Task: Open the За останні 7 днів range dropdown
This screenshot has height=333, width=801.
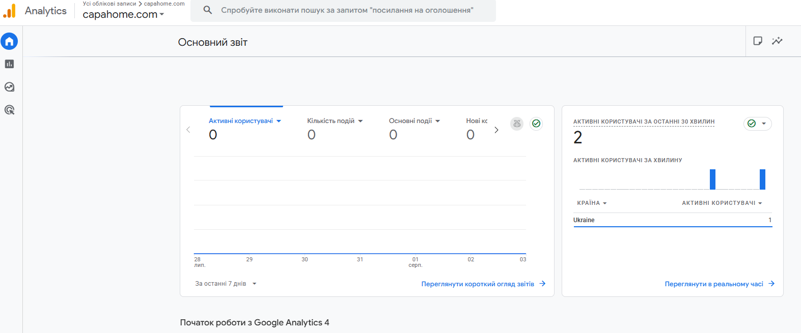Action: pos(226,284)
